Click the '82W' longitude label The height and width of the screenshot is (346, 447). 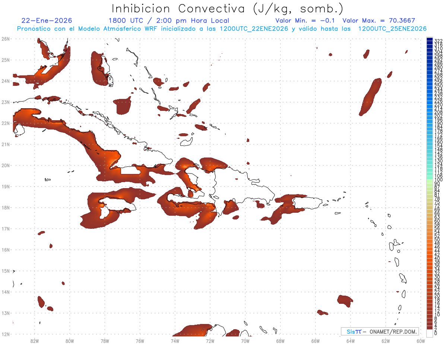point(34,340)
